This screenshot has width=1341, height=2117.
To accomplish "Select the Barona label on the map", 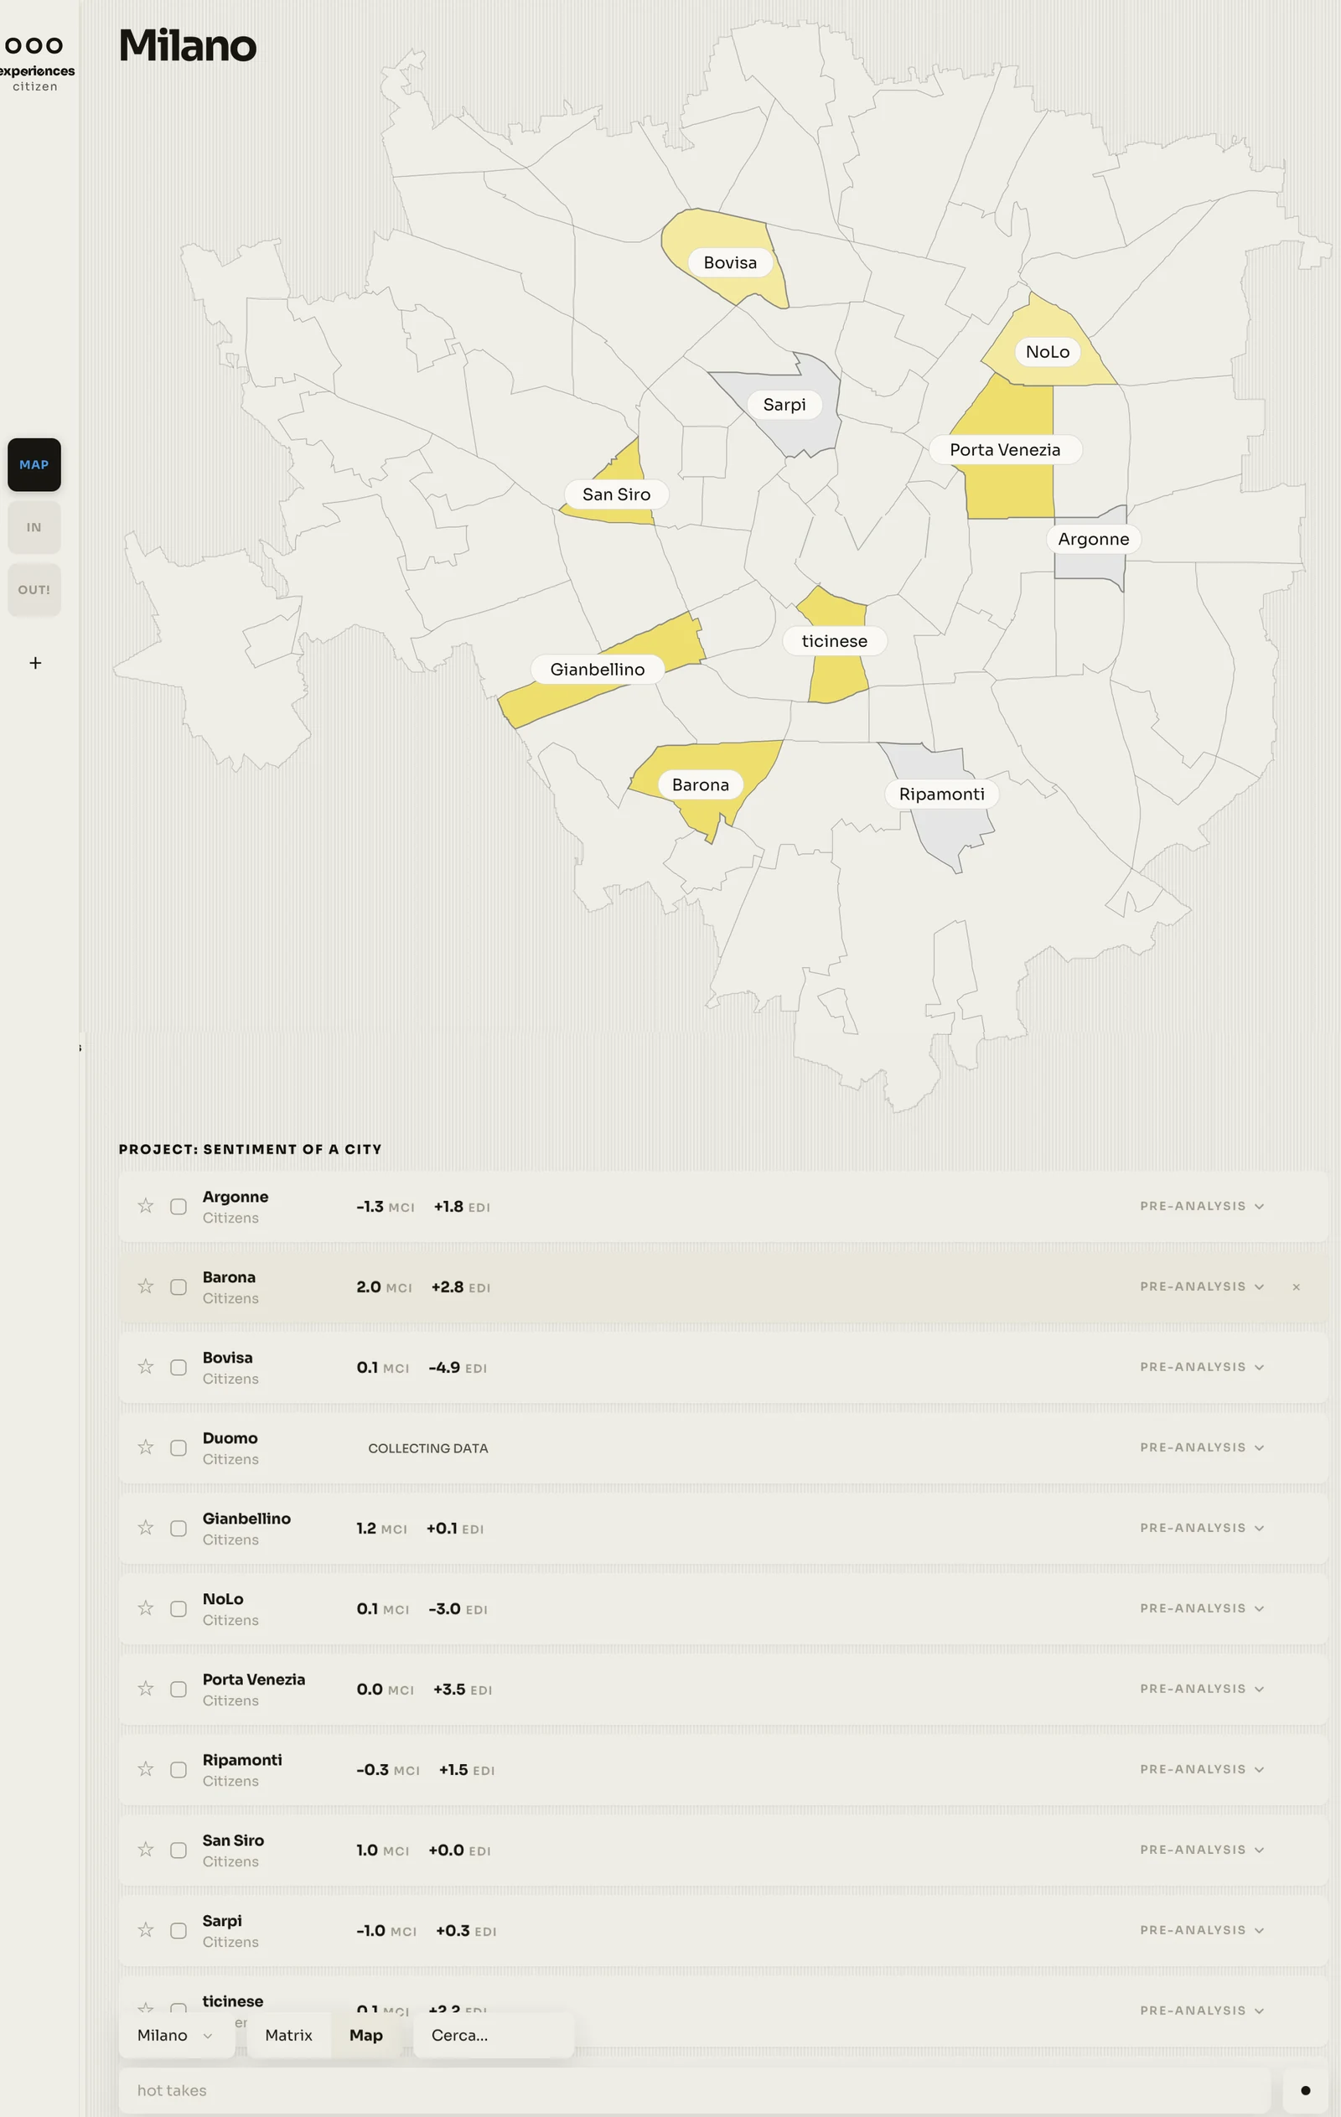I will (701, 785).
